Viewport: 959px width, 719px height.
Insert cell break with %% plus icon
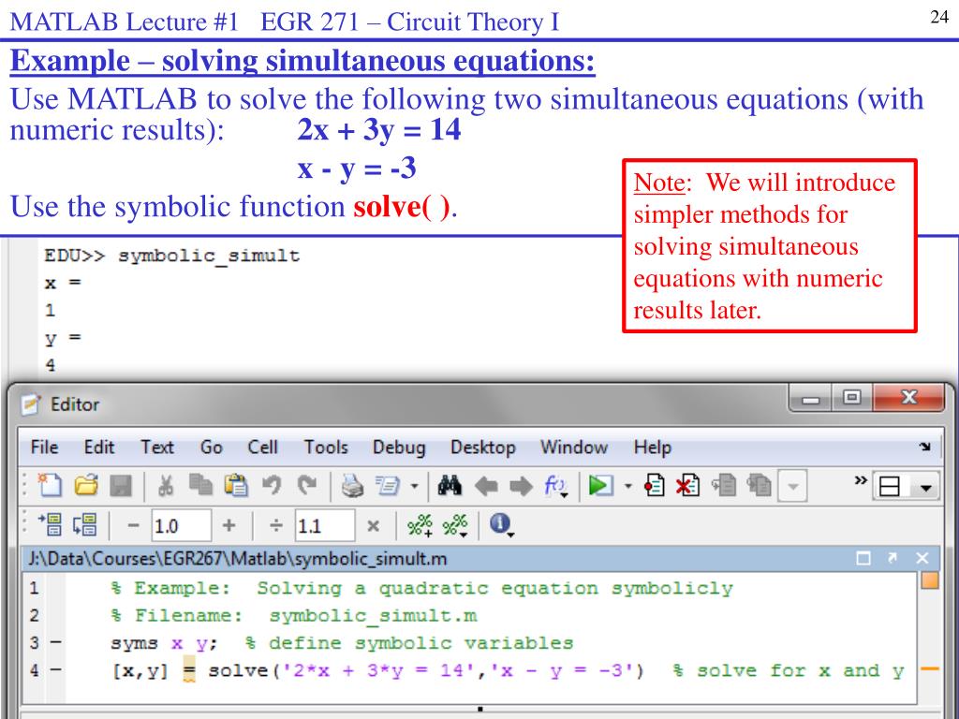click(x=420, y=525)
